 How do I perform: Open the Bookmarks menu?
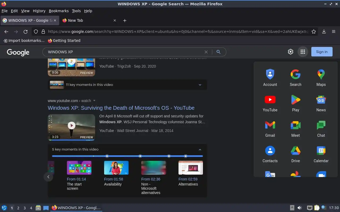[x=59, y=11]
